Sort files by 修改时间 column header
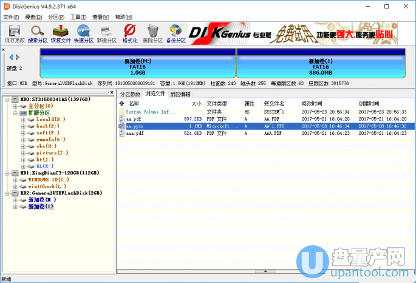 coord(313,103)
